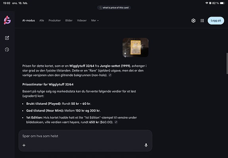228x158 pixels.
Task: Click the Google G logo icon
Action: (7, 20)
